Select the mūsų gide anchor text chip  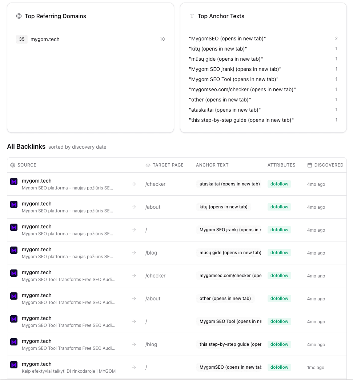tap(229, 252)
